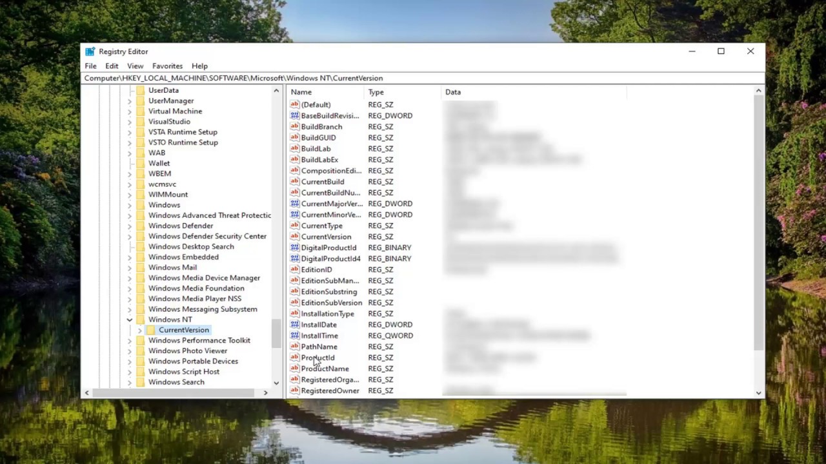Click tree horizontal scroll right arrow
The image size is (826, 464).
point(265,392)
